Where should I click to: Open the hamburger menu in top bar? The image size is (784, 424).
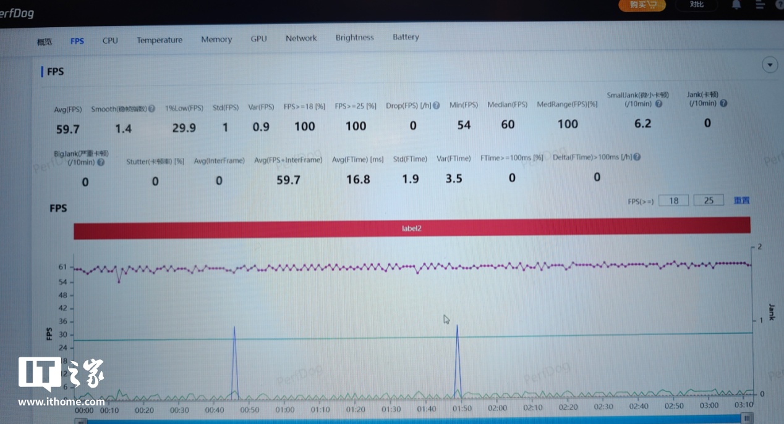click(761, 5)
